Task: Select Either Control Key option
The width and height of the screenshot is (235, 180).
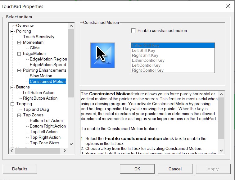Action: [x=148, y=60]
